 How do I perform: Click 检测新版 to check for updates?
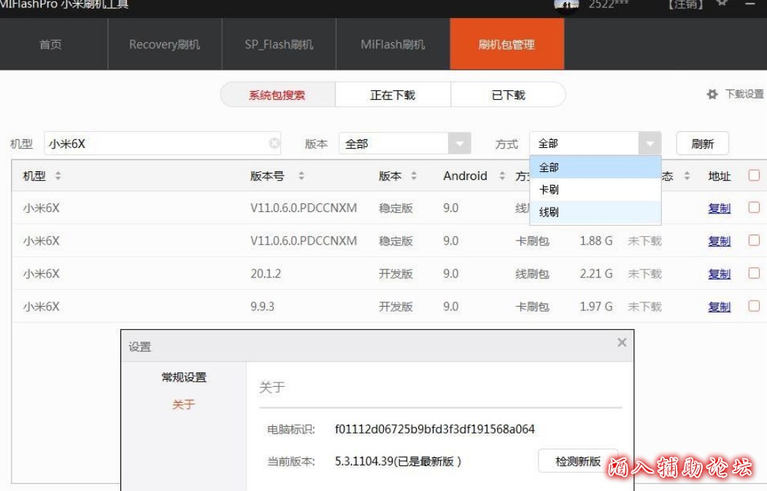pos(577,461)
